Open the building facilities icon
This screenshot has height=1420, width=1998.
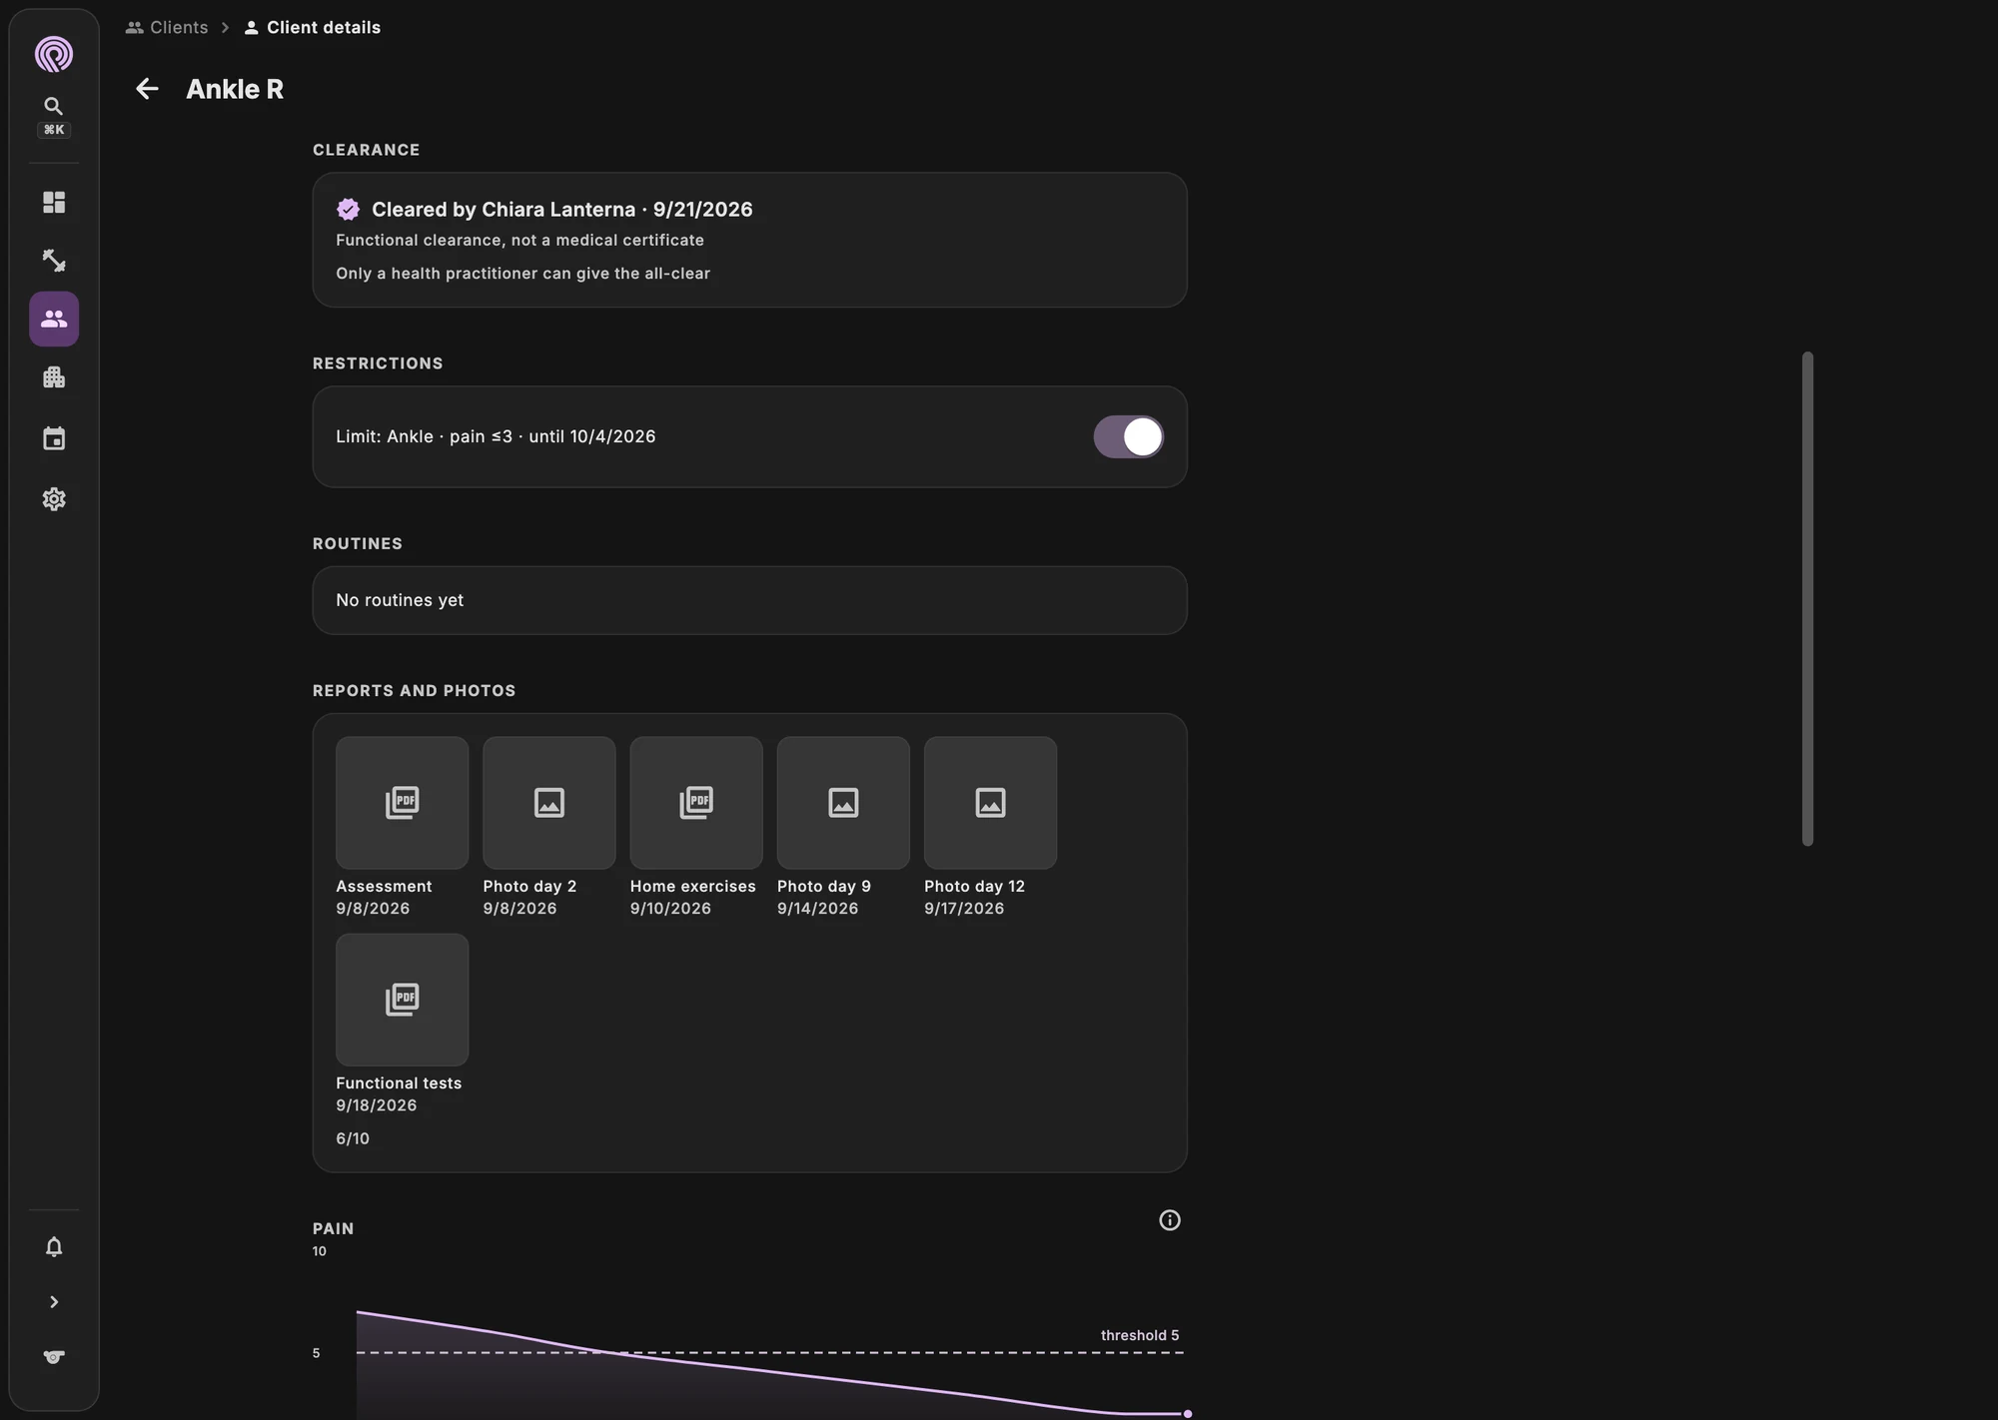[x=54, y=377]
